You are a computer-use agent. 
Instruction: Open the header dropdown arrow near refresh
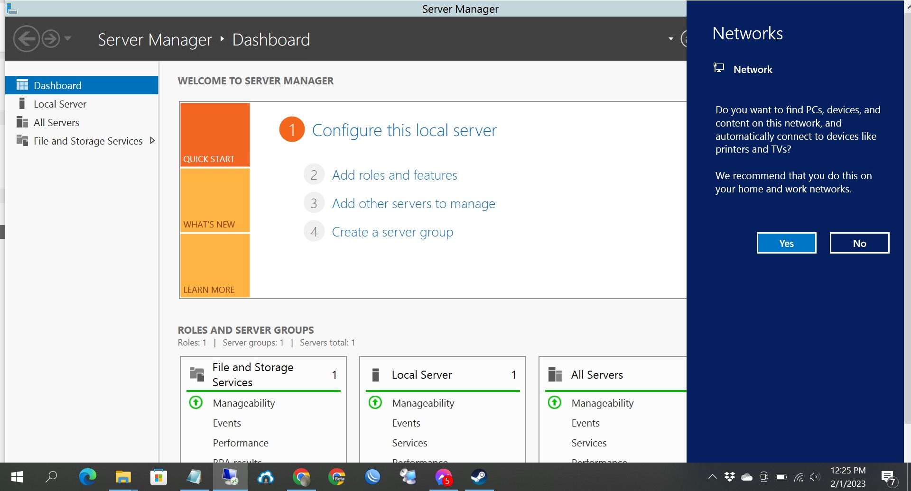pos(670,39)
